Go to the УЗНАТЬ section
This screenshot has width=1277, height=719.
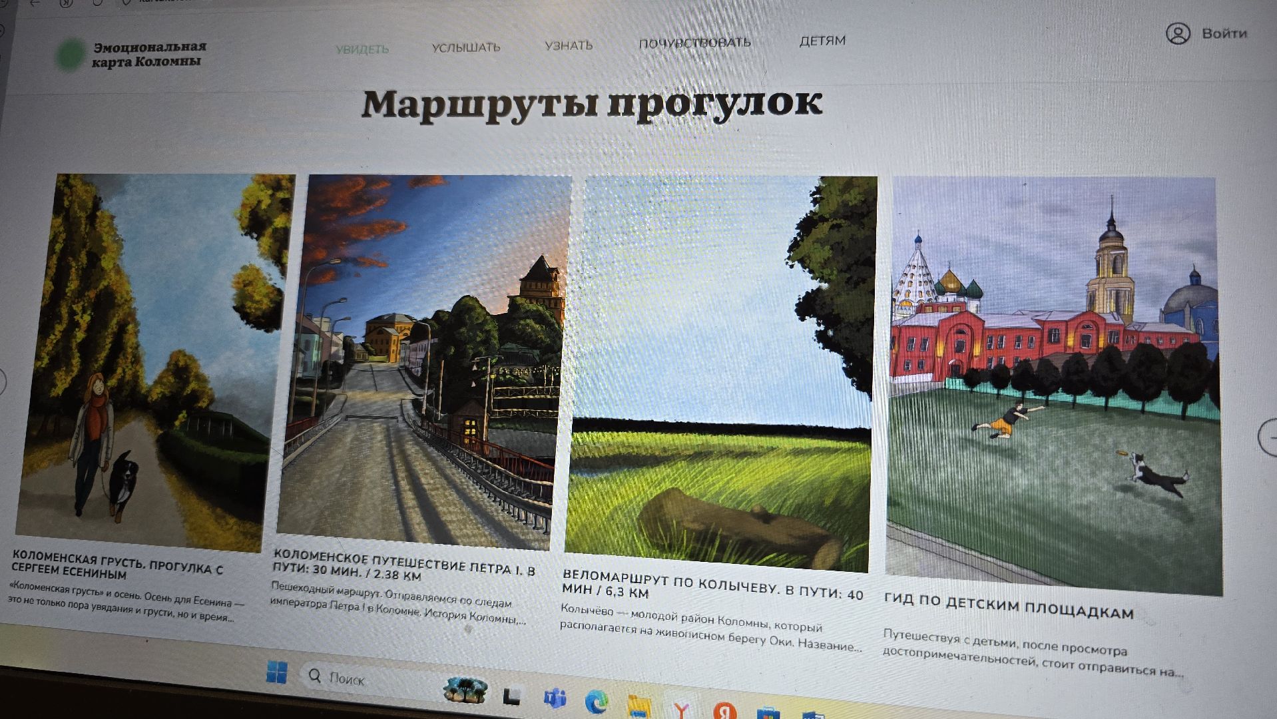(569, 45)
